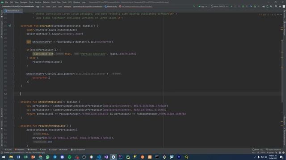Open the Terminal tool window

[32, 150]
